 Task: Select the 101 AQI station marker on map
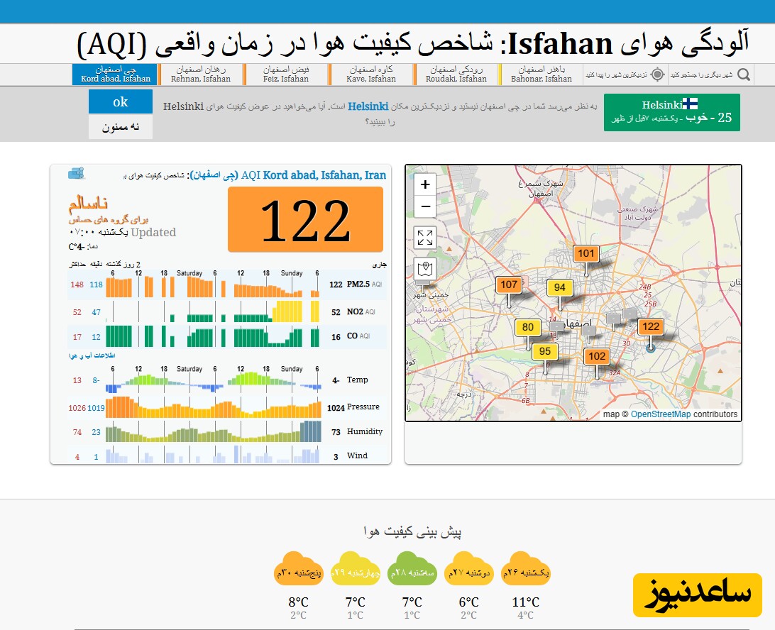point(586,254)
